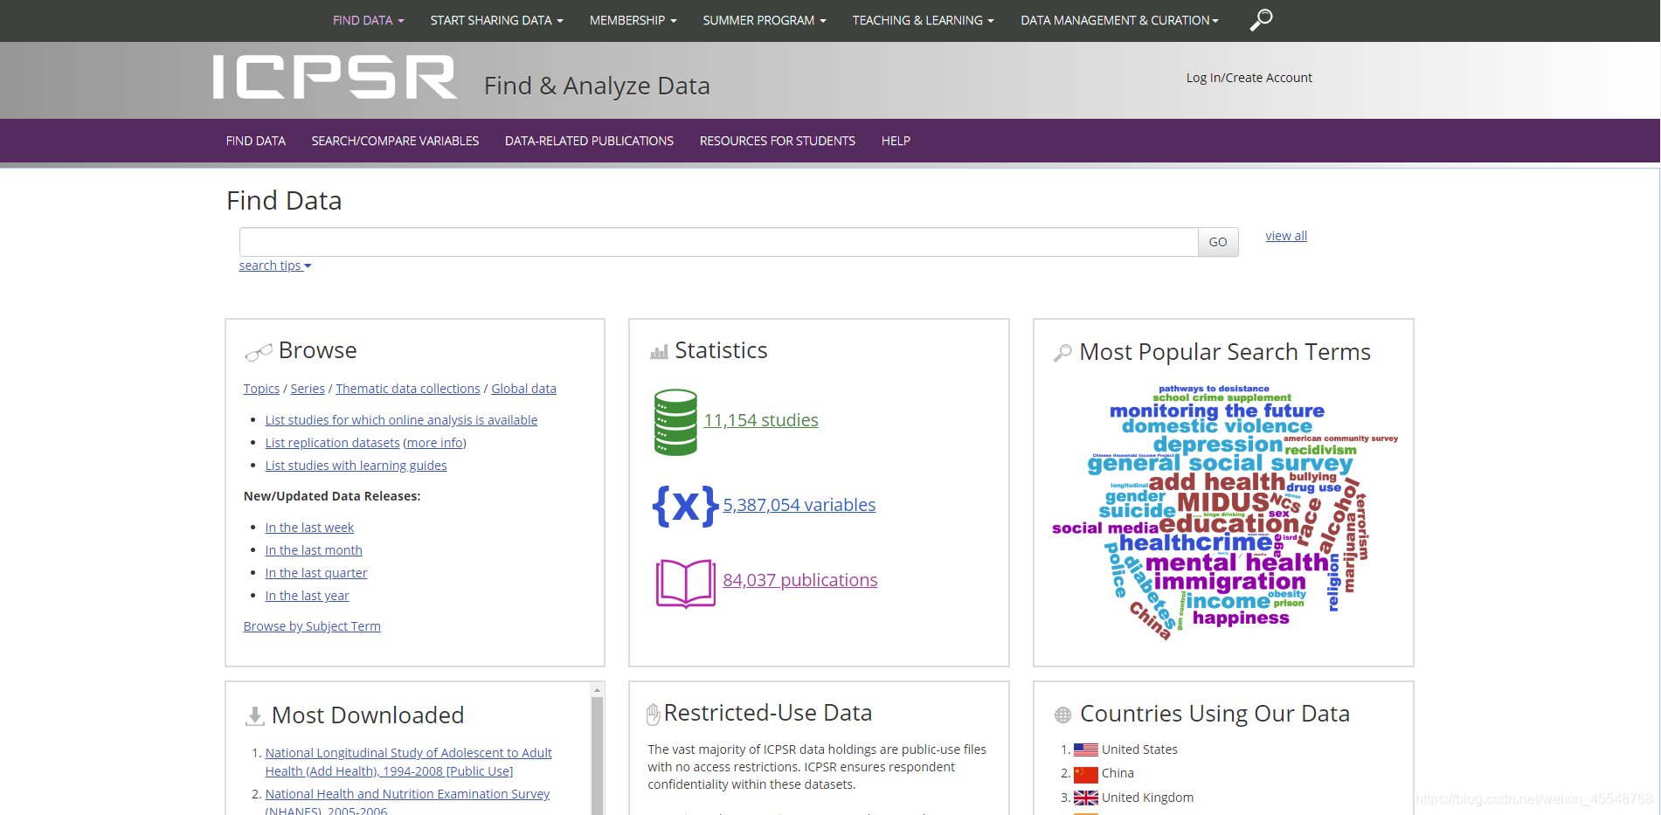Click the United States flag icon

[x=1086, y=749]
